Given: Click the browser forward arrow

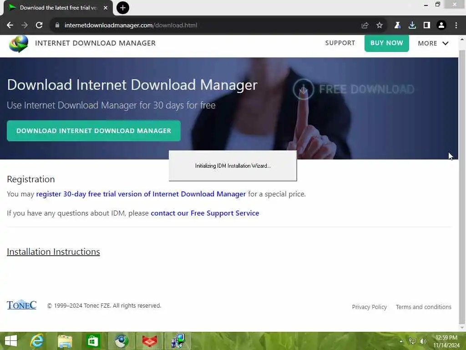Looking at the screenshot, I should [x=25, y=26].
